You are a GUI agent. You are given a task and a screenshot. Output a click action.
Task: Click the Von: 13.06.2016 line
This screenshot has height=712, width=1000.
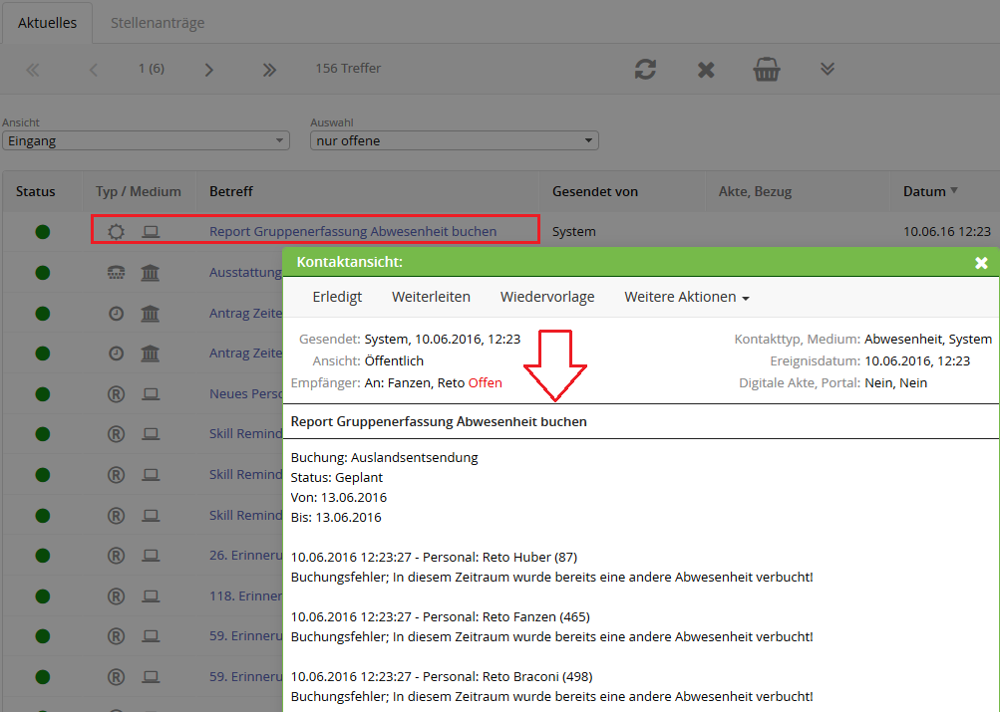339,497
